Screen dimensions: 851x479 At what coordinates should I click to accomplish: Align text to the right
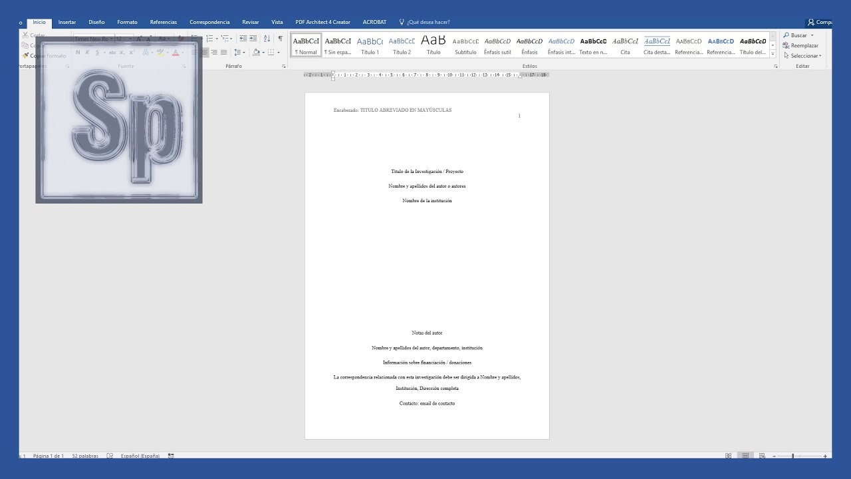click(x=214, y=52)
